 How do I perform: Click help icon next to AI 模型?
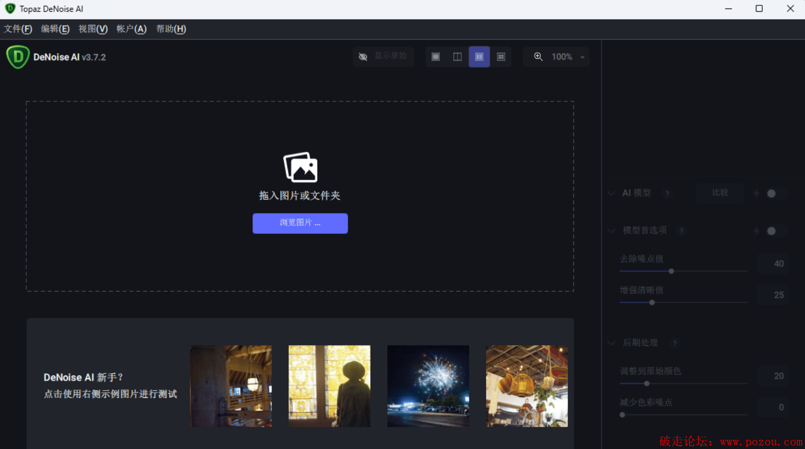coord(667,193)
